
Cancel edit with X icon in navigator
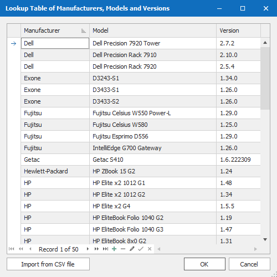[150, 249]
